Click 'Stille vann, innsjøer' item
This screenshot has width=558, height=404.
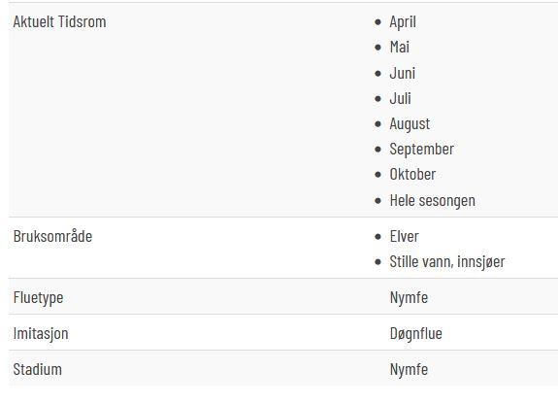click(x=447, y=262)
